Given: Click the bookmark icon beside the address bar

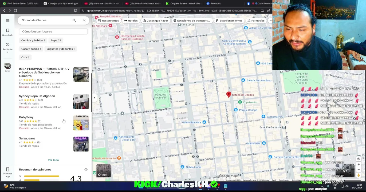Looking at the screenshot, I should pyautogui.click(x=76, y=11).
